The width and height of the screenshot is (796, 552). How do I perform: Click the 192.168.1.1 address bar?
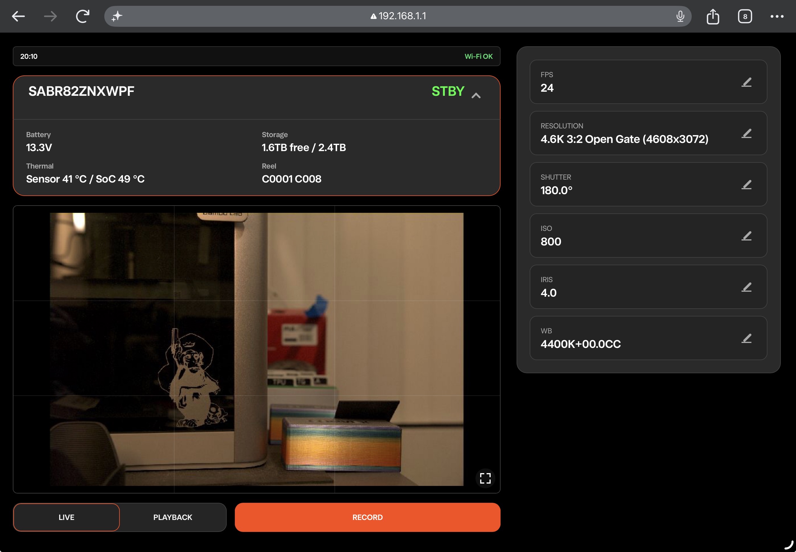398,16
